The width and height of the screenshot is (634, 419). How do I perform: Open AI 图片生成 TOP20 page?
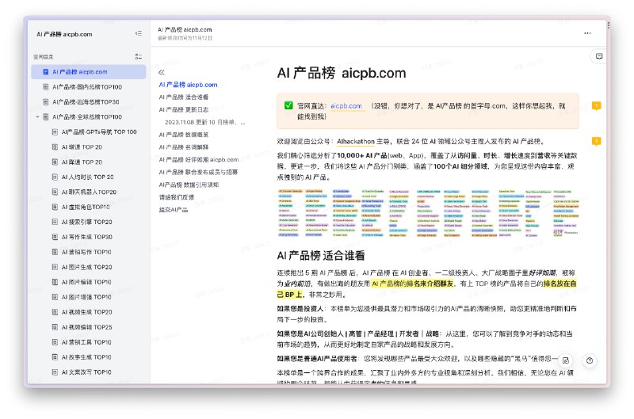(89, 267)
